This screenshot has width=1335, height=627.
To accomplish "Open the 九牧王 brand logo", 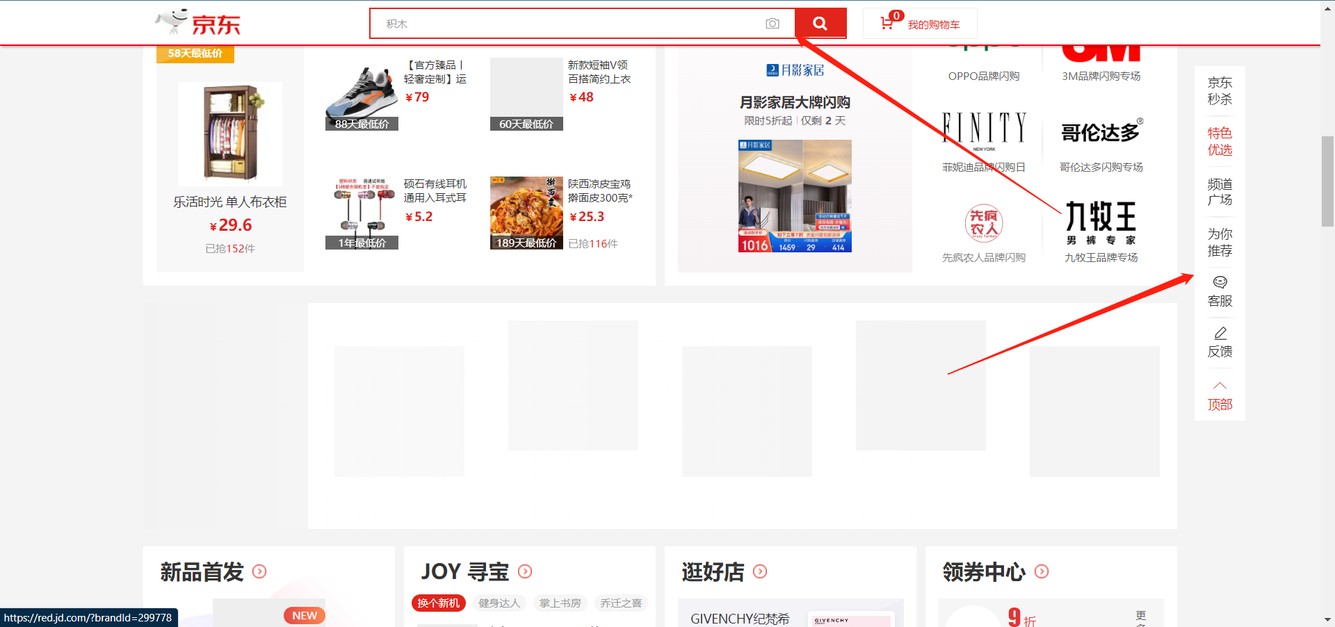I will [1101, 223].
